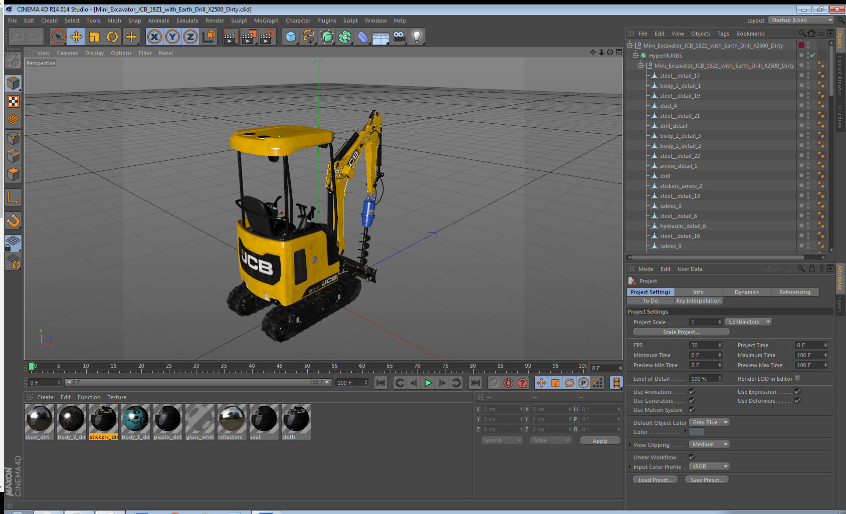Jump to the animation end
This screenshot has height=514, width=846.
tap(475, 383)
